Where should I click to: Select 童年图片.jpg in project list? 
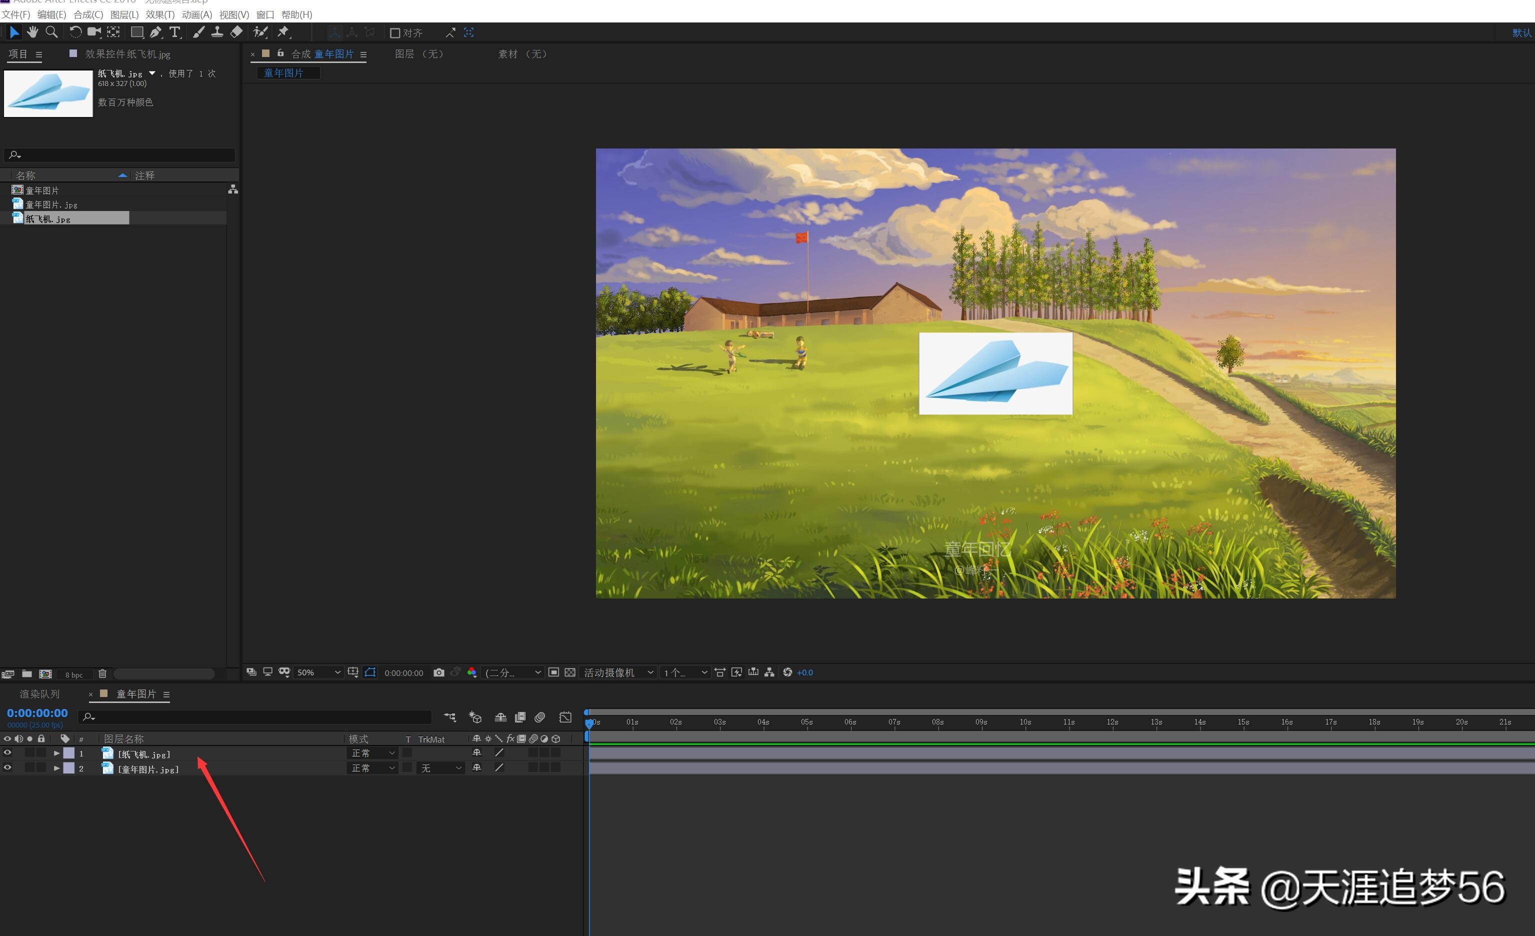pos(51,204)
